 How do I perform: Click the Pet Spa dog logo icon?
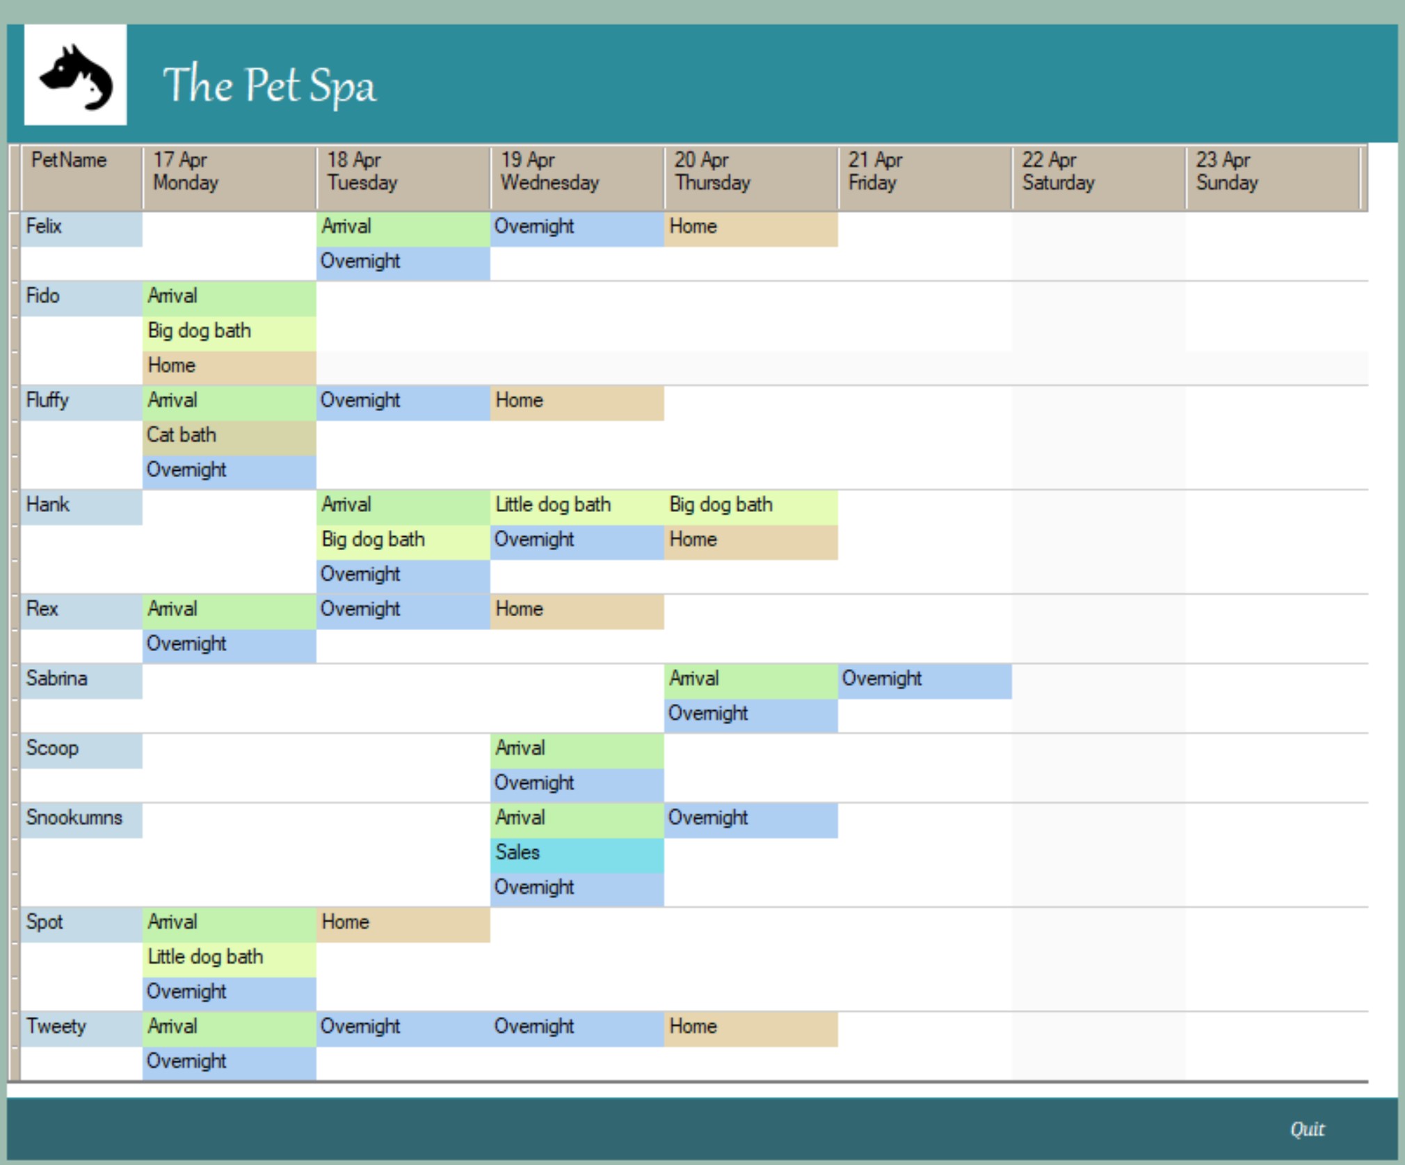coord(75,75)
